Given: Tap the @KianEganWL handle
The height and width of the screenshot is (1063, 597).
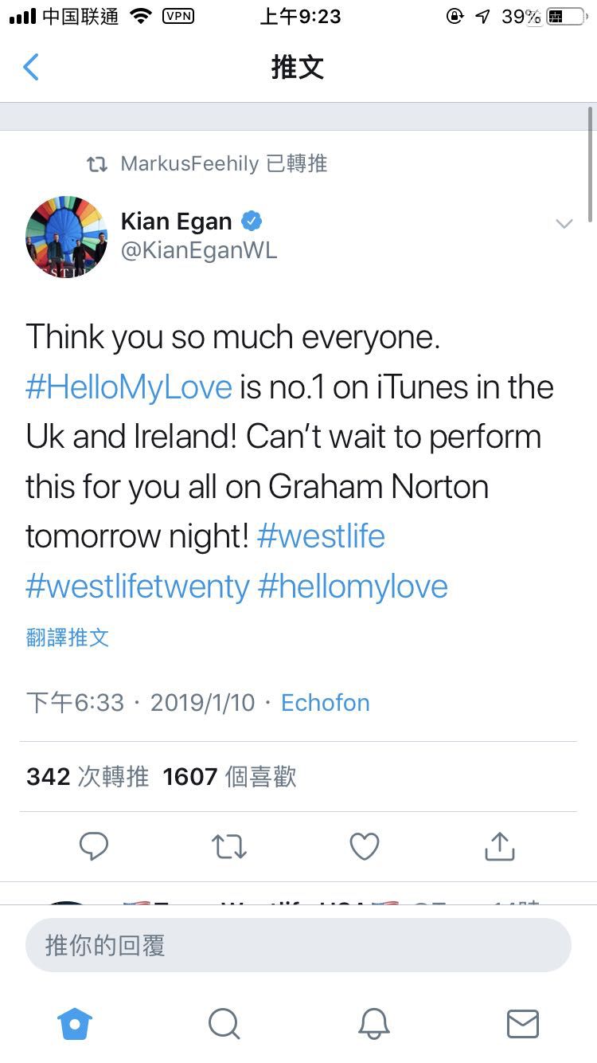Looking at the screenshot, I should point(199,250).
